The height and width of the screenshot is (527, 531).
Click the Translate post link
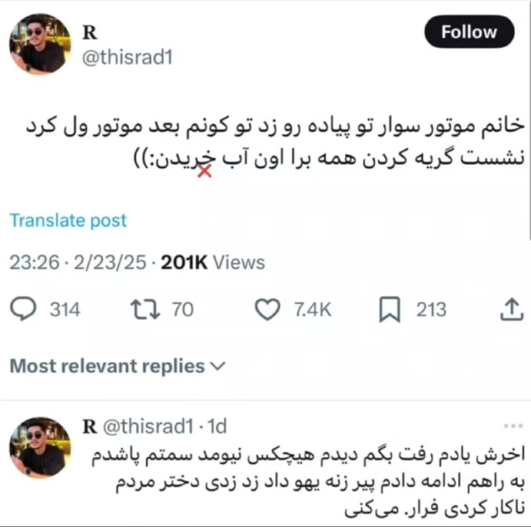[68, 220]
